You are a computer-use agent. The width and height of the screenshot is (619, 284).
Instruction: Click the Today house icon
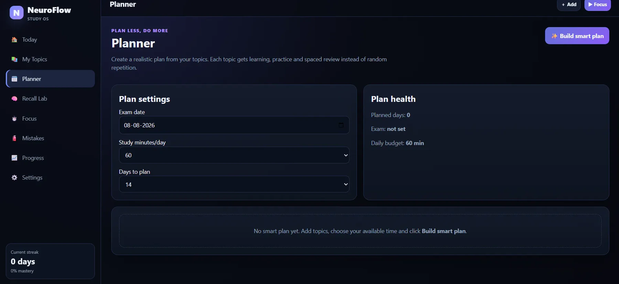[x=14, y=39]
